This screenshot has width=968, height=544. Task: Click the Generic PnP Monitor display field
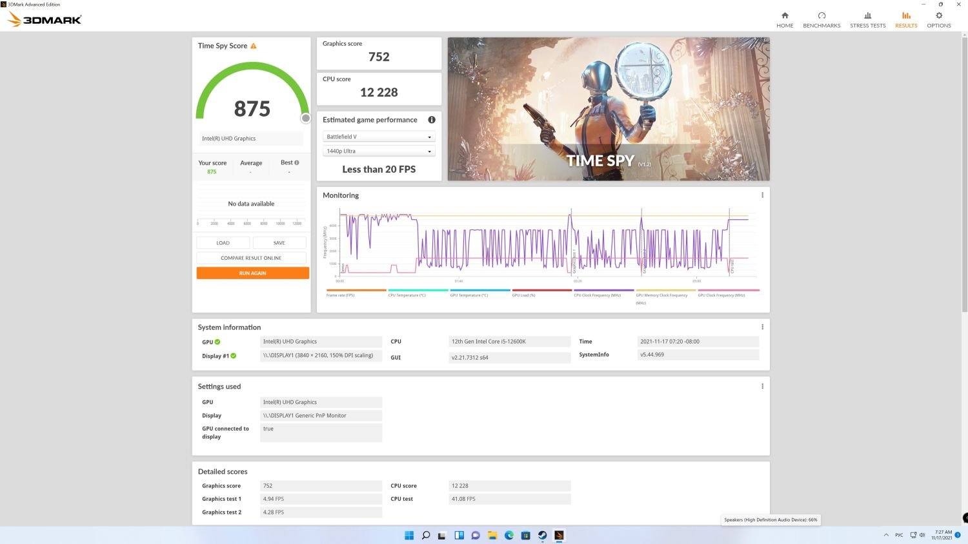(321, 416)
